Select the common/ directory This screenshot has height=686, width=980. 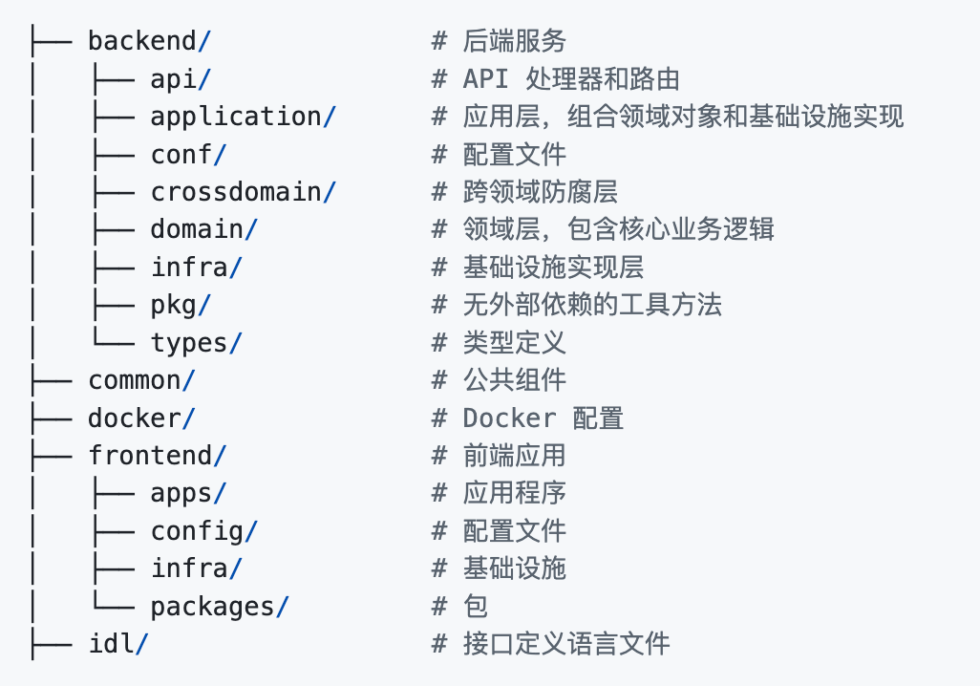click(x=141, y=380)
